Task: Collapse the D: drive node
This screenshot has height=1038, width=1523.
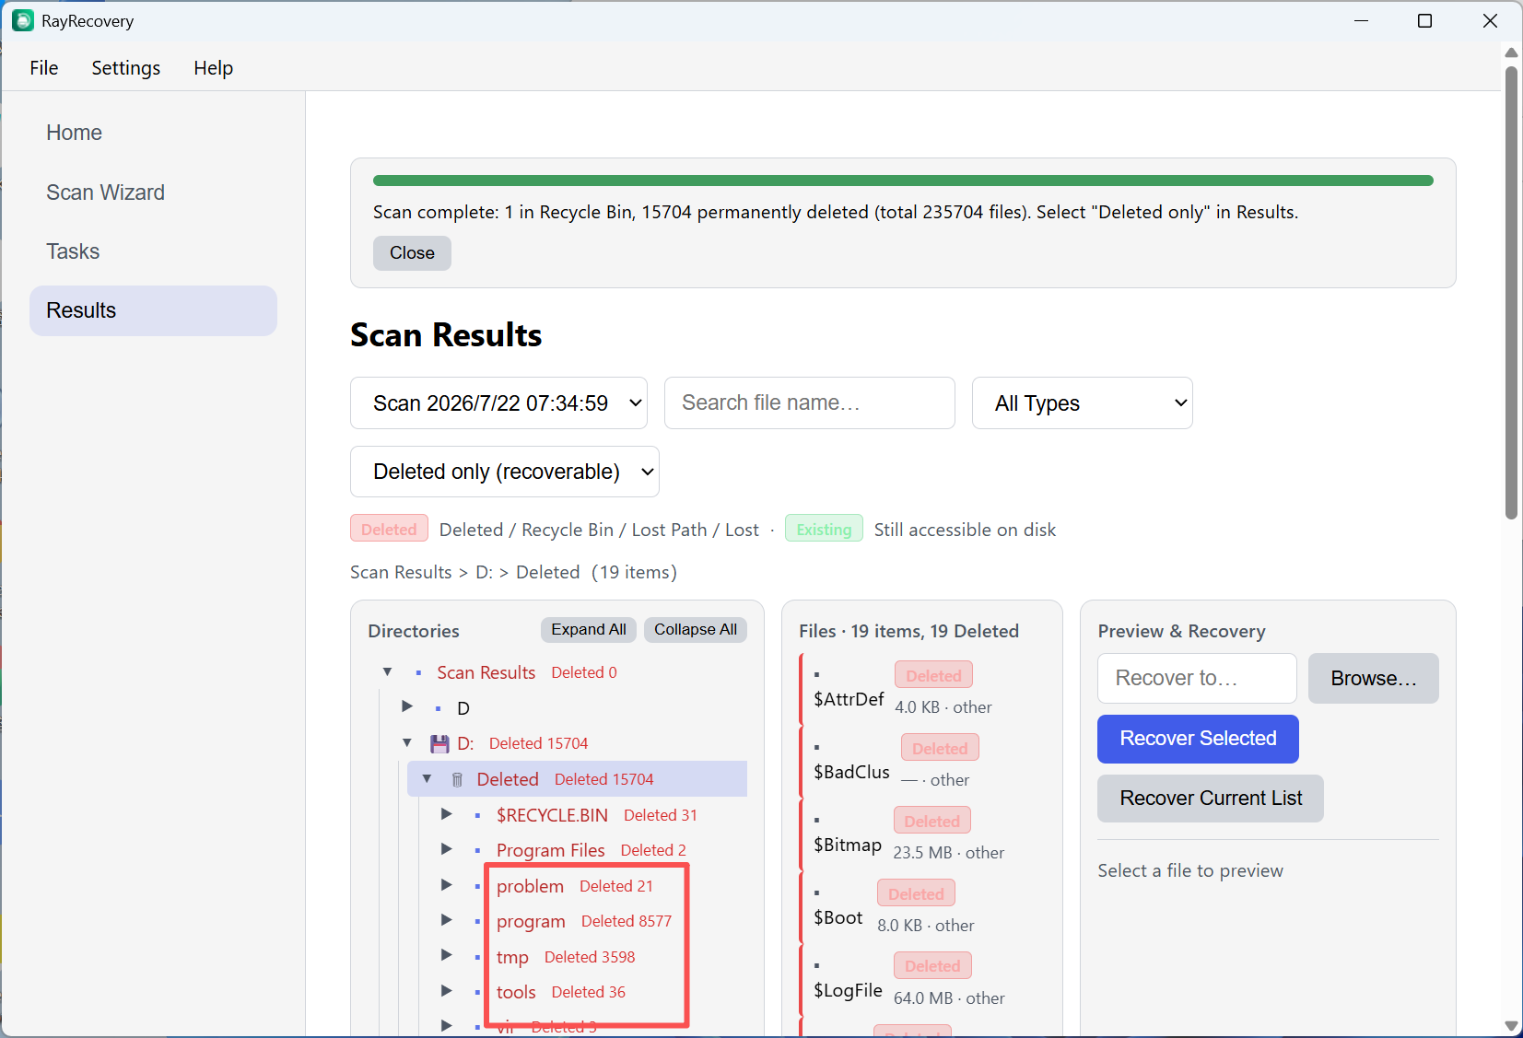Action: click(407, 742)
